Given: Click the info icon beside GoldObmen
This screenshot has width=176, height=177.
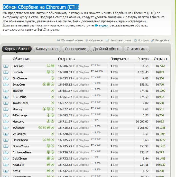Looking at the screenshot, I should coord(6,159).
